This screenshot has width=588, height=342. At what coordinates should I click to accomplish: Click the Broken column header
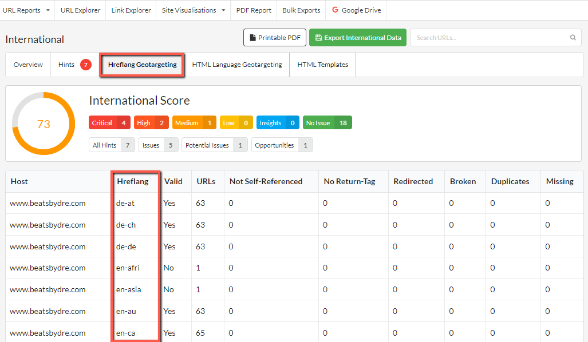point(463,181)
